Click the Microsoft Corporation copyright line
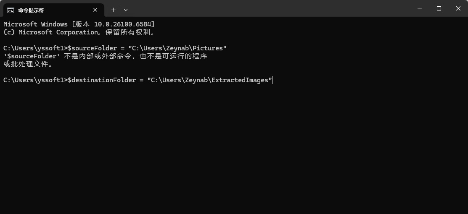Image resolution: width=468 pixels, height=214 pixels. coord(79,32)
